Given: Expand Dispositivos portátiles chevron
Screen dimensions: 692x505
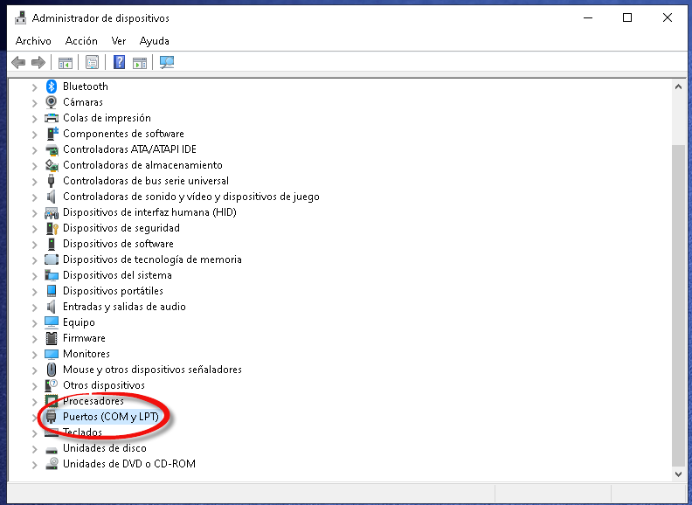Looking at the screenshot, I should tap(34, 291).
